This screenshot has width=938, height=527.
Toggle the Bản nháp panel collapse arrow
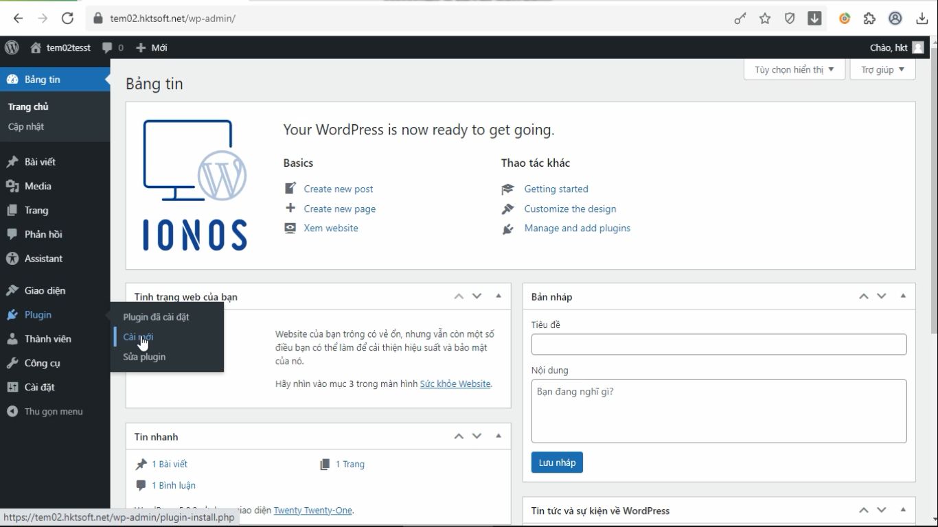pyautogui.click(x=903, y=296)
